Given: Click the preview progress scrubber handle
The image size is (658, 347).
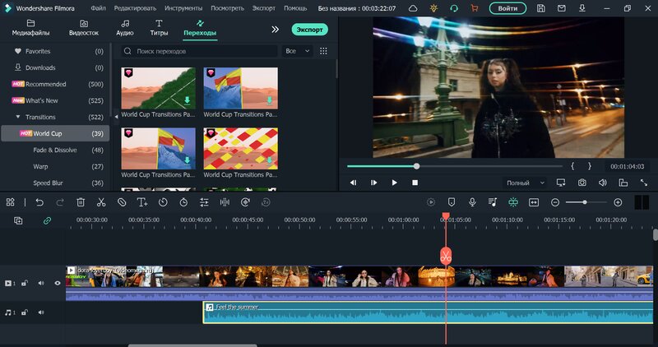Looking at the screenshot, I should pyautogui.click(x=416, y=167).
